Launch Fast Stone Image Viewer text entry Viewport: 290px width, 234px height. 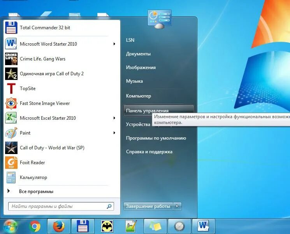tap(45, 103)
